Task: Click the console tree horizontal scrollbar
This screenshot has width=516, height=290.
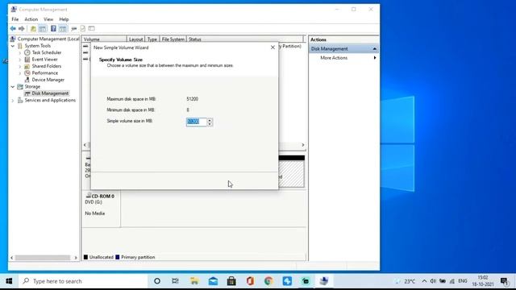Action: pos(44,258)
